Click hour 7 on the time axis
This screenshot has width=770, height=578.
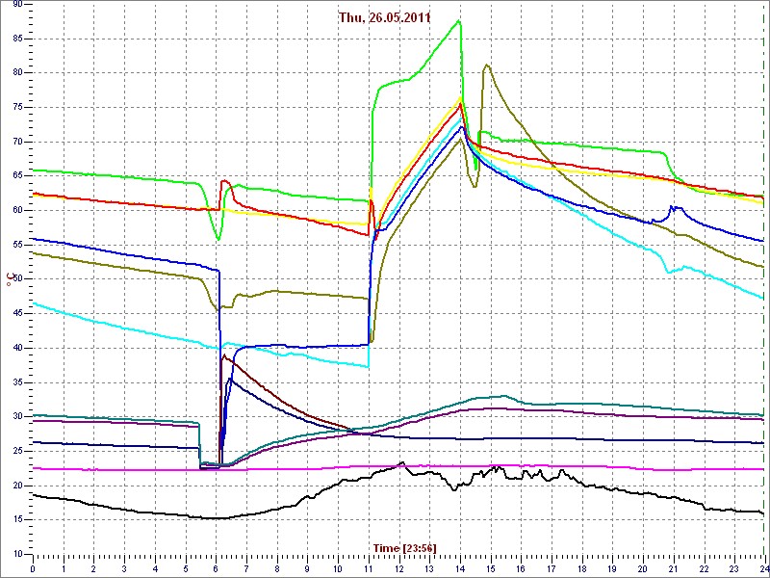click(246, 569)
